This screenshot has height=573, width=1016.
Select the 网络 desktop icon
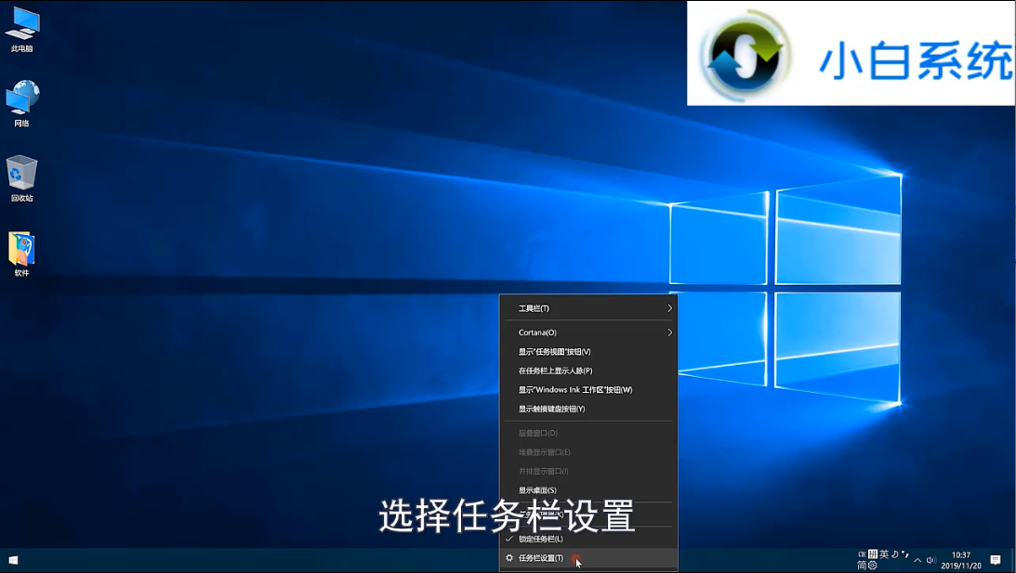[21, 104]
